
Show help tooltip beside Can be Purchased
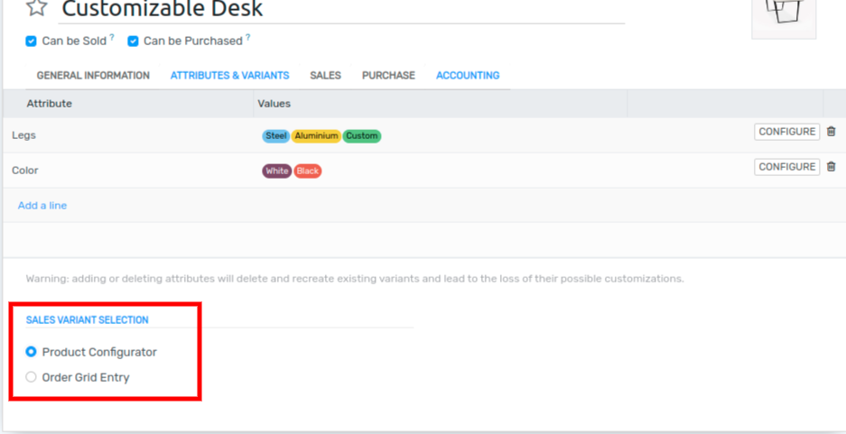(248, 39)
